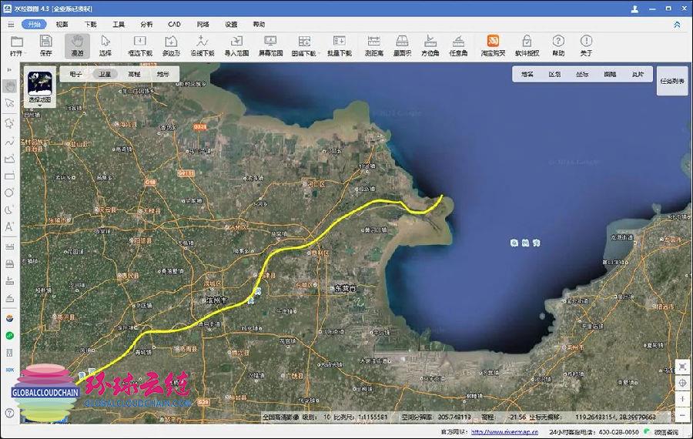This screenshot has width=693, height=439.
Task: Zoom in with the plus map control
Action: [x=682, y=399]
